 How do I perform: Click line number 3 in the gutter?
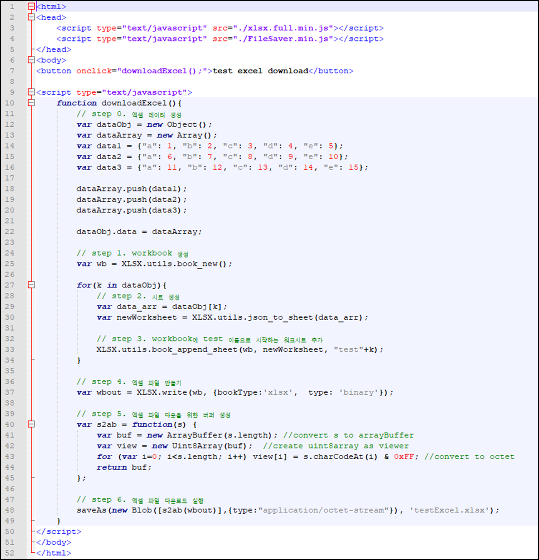click(x=12, y=28)
